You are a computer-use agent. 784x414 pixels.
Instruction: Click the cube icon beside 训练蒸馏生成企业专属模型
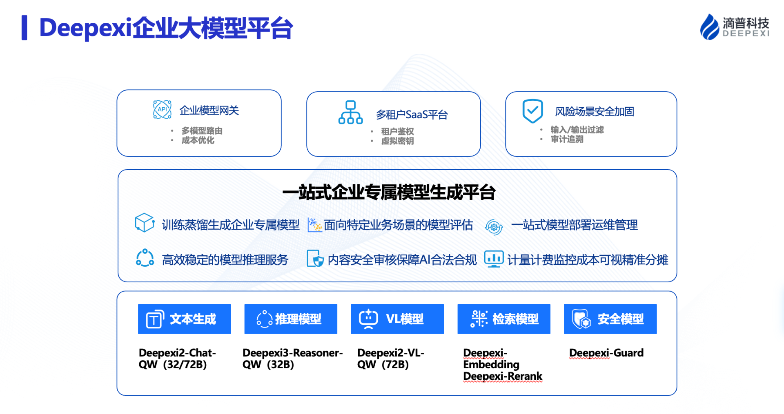[145, 223]
